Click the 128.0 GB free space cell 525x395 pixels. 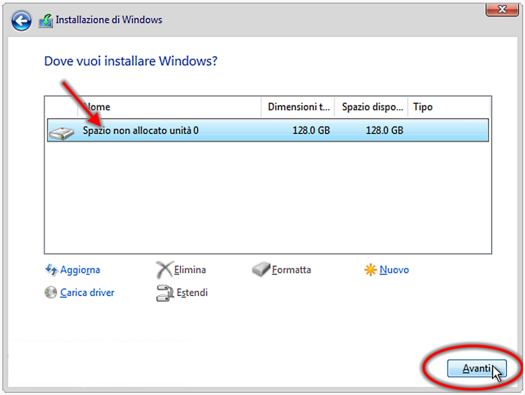coord(385,130)
